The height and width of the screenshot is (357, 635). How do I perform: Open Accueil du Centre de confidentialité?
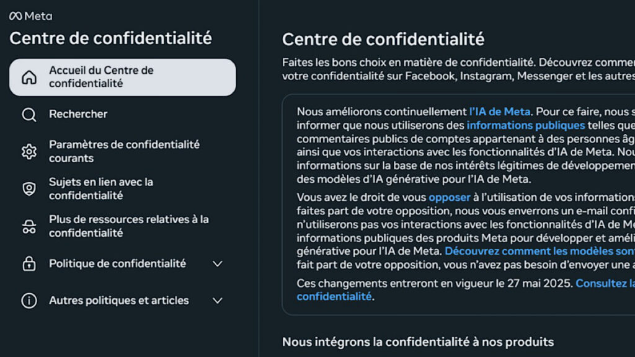[101, 77]
